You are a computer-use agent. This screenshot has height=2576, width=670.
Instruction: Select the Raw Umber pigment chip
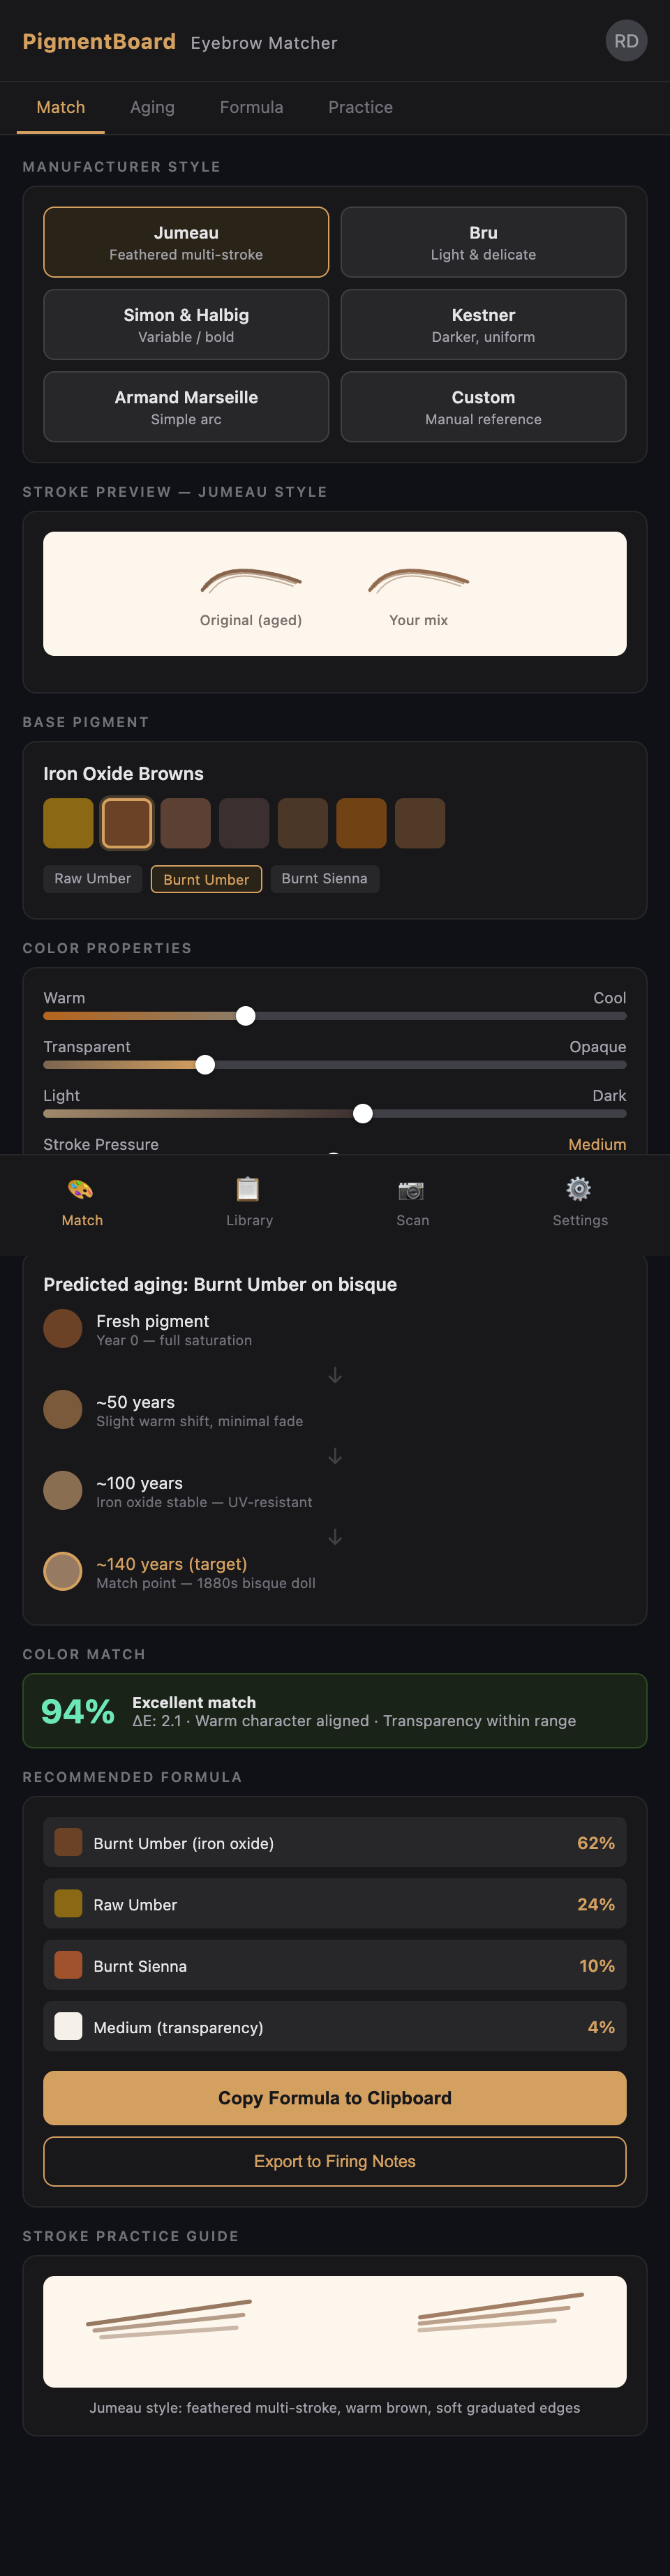click(x=92, y=878)
